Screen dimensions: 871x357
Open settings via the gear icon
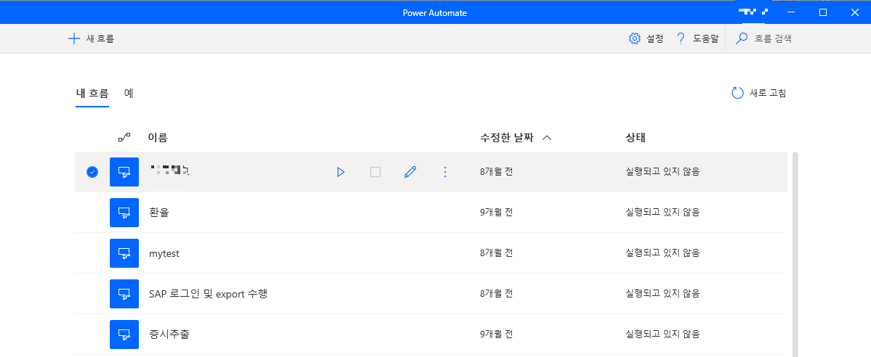point(635,38)
